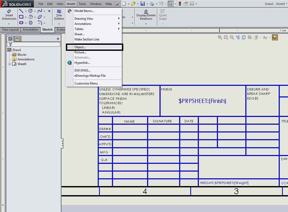Open Display/Delete Relations tool
The image size is (288, 212).
point(146,15)
